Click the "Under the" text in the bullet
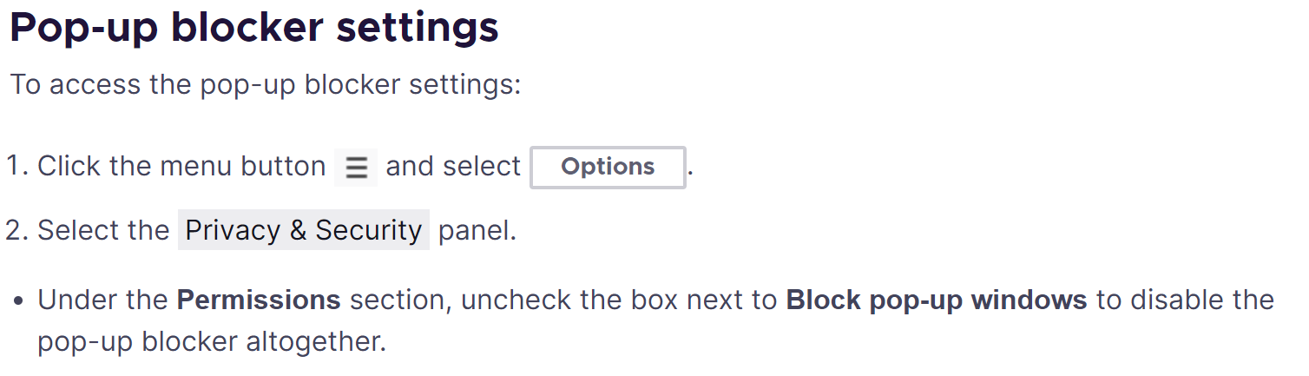 click(x=102, y=300)
